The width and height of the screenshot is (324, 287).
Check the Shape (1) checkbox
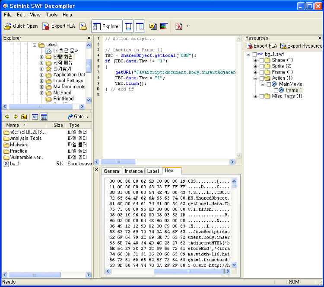tap(262, 61)
